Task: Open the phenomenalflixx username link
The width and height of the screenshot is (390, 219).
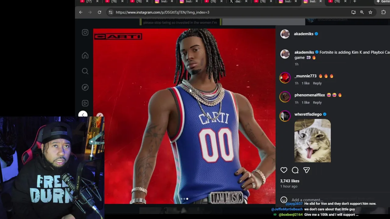Action: click(310, 95)
